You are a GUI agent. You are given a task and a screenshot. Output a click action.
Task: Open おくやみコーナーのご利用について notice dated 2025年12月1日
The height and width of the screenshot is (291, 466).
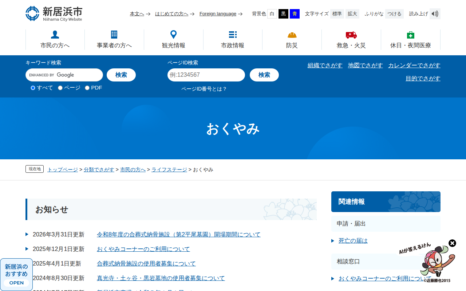[143, 249]
